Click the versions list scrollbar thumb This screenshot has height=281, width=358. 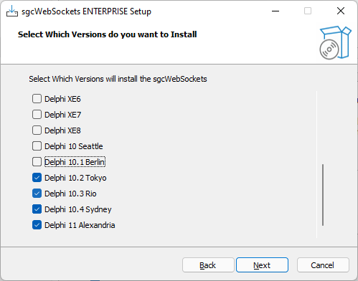323,195
